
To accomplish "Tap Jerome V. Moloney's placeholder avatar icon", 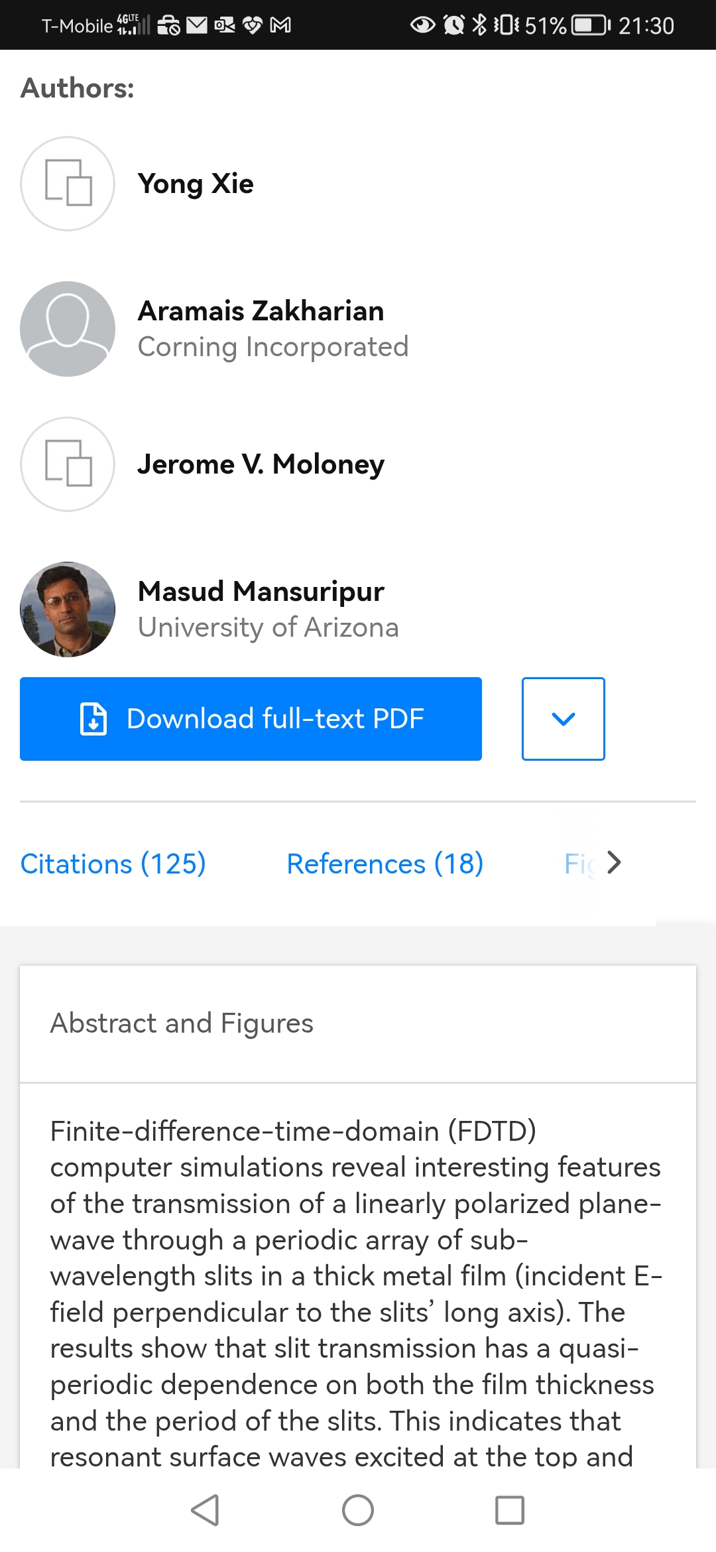I will [68, 464].
